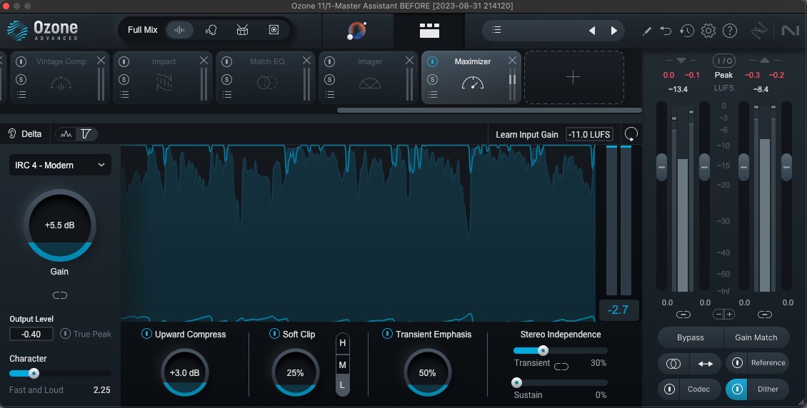Select Soft Clip L mode
807x408 pixels.
342,385
